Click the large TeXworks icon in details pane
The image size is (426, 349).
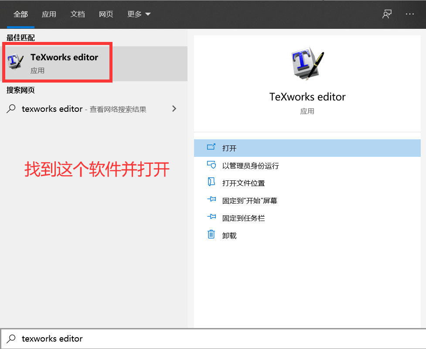(x=307, y=63)
